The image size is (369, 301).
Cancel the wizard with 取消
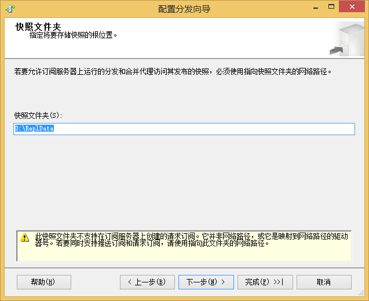coord(324,282)
